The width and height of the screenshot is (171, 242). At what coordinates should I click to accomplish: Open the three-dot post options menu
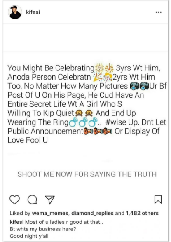click(x=159, y=12)
